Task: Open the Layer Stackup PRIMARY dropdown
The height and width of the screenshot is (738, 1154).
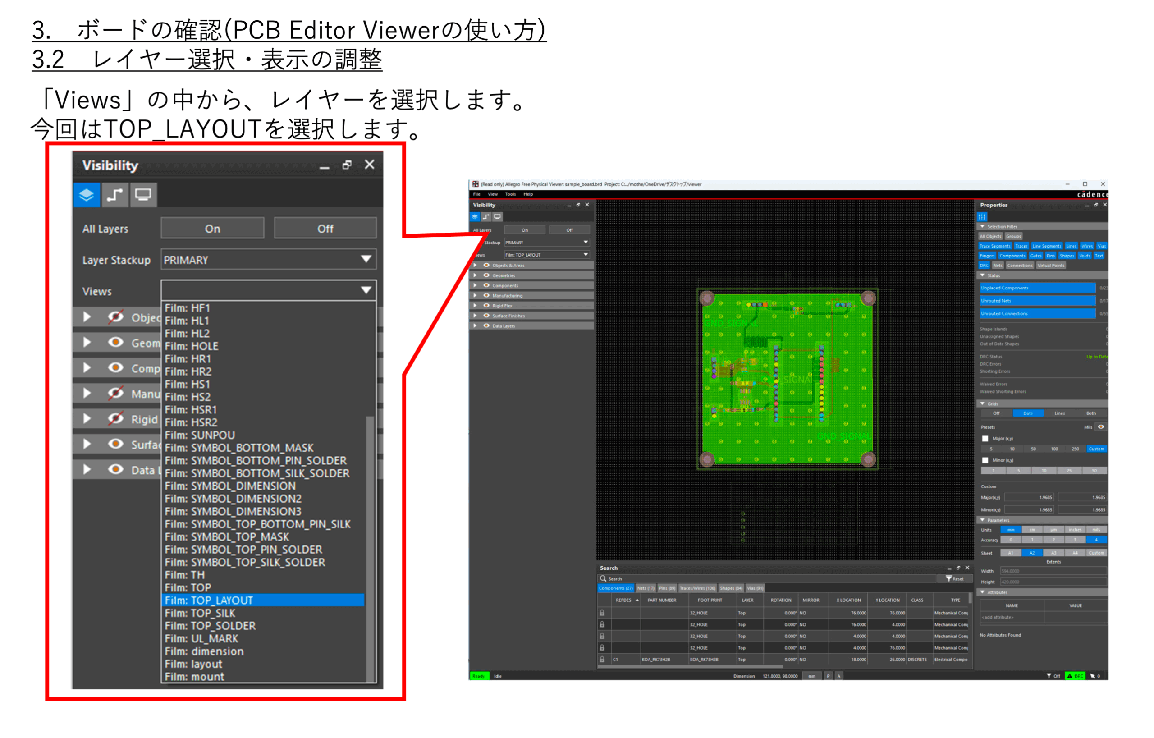Action: tap(366, 259)
